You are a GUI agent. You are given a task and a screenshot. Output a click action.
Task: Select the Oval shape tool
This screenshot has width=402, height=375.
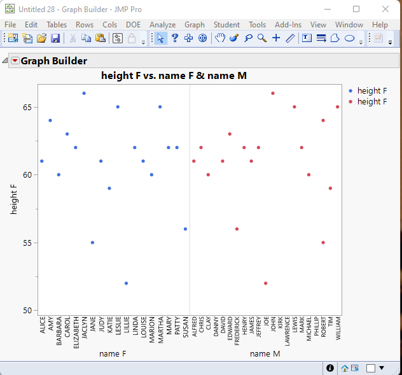coord(349,38)
